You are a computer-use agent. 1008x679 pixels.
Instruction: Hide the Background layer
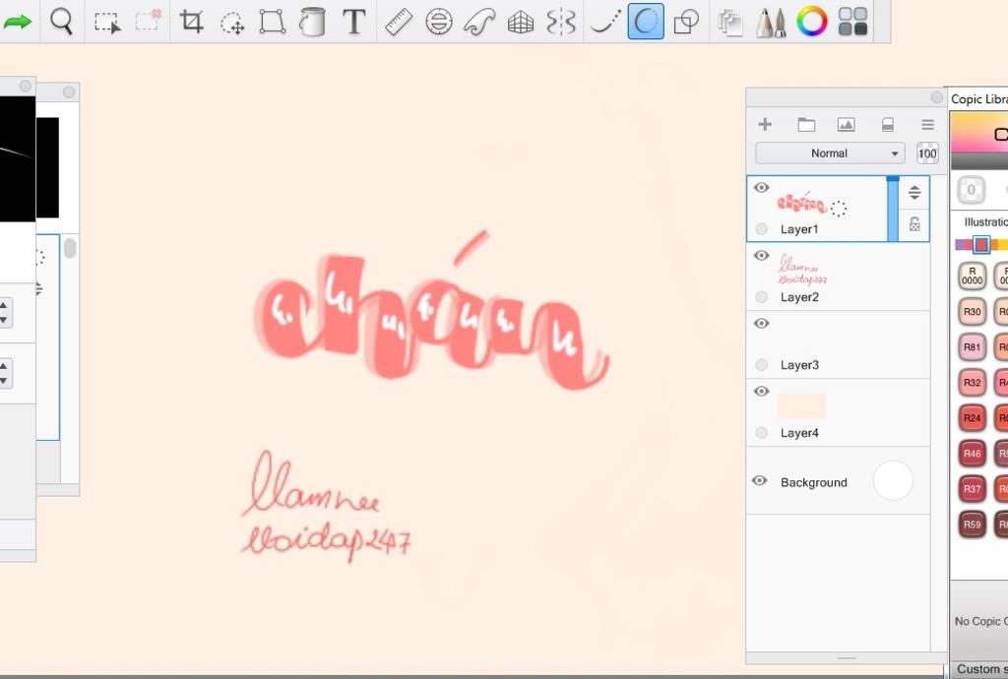(759, 481)
